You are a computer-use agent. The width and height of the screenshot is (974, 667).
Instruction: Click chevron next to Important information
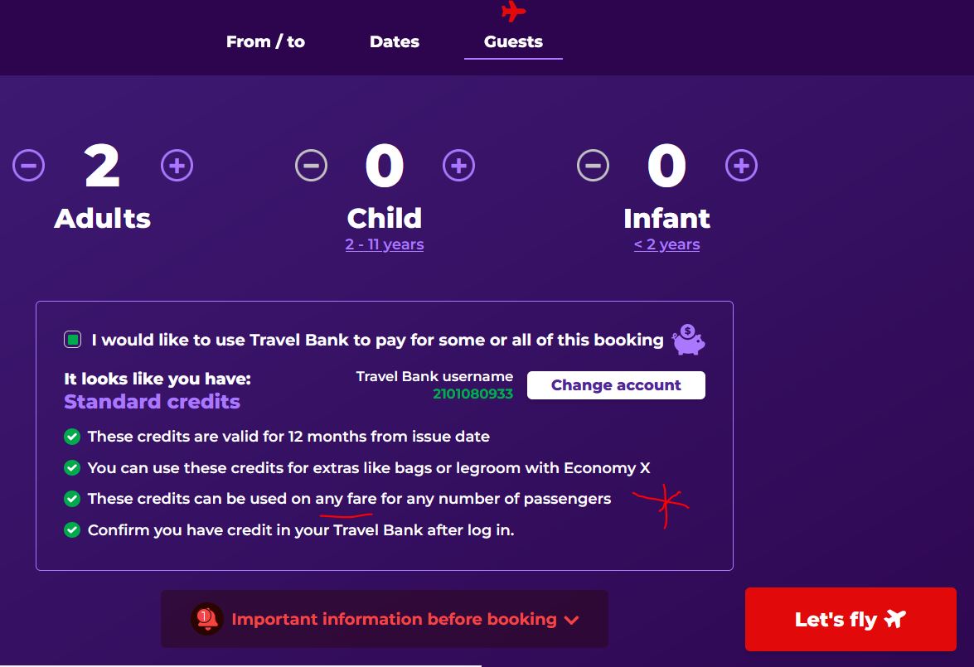(572, 620)
